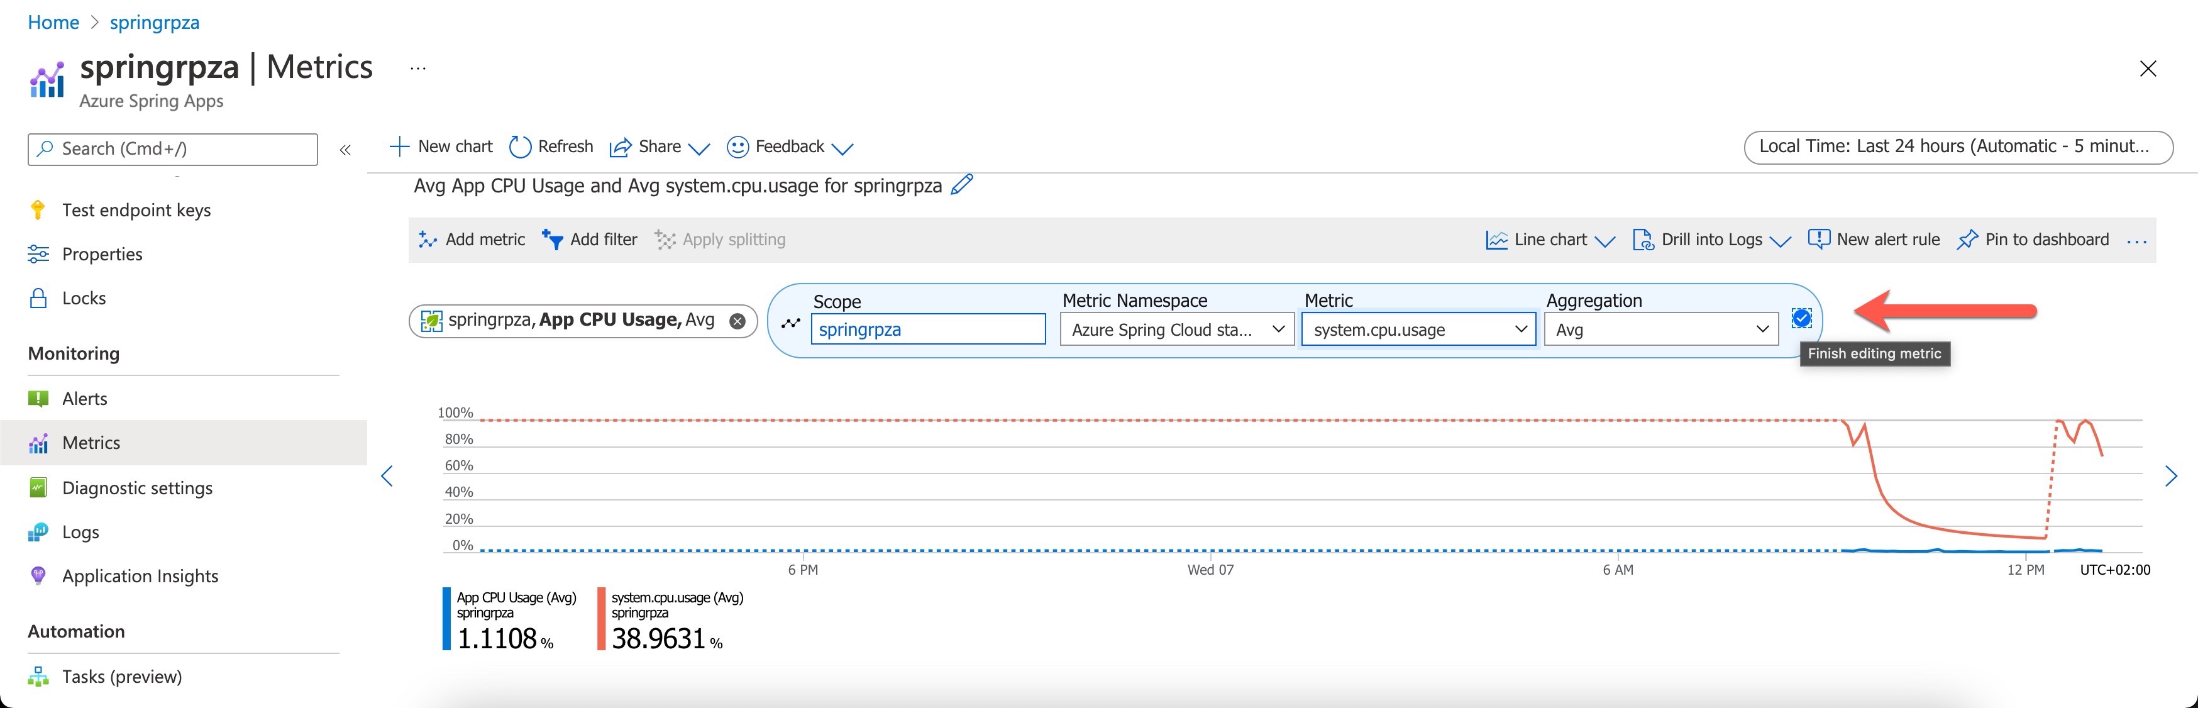The width and height of the screenshot is (2198, 708).
Task: Click the Home breadcrumb link
Action: (x=53, y=22)
